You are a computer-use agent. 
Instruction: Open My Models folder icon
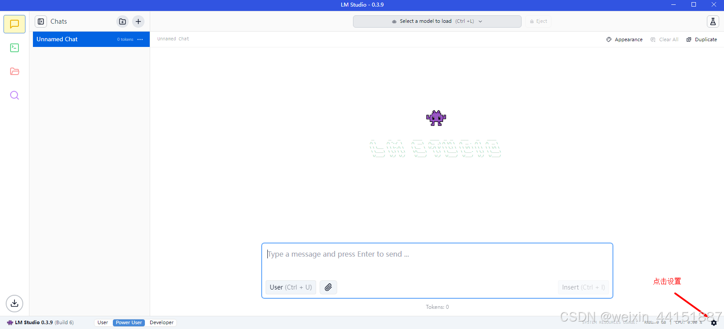[x=14, y=72]
